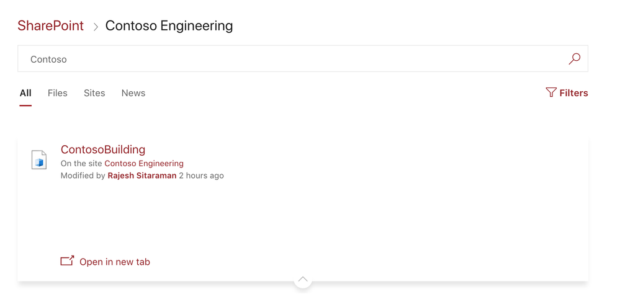Follow the Contoso Engineering site link in result
The image size is (620, 294).
pyautogui.click(x=144, y=164)
